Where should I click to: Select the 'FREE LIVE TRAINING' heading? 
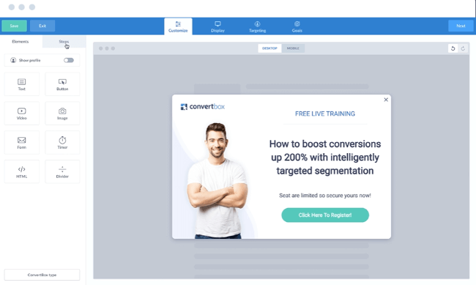(x=325, y=114)
